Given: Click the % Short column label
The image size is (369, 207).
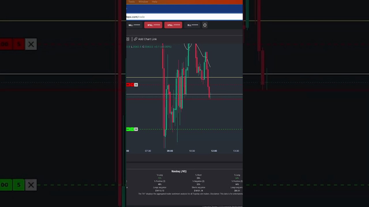Looking at the screenshot, I should coord(198,175).
